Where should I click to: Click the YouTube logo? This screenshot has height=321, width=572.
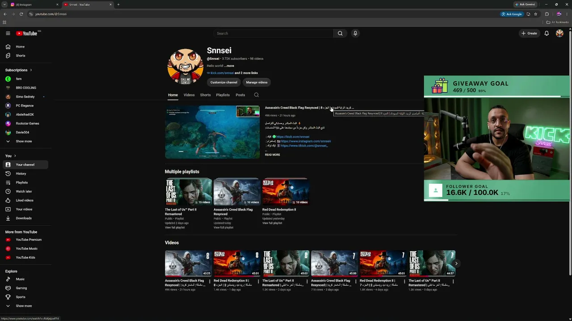point(27,33)
